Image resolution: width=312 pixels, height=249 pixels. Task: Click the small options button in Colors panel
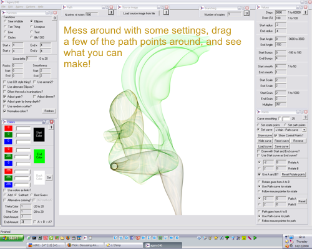pos(51,127)
